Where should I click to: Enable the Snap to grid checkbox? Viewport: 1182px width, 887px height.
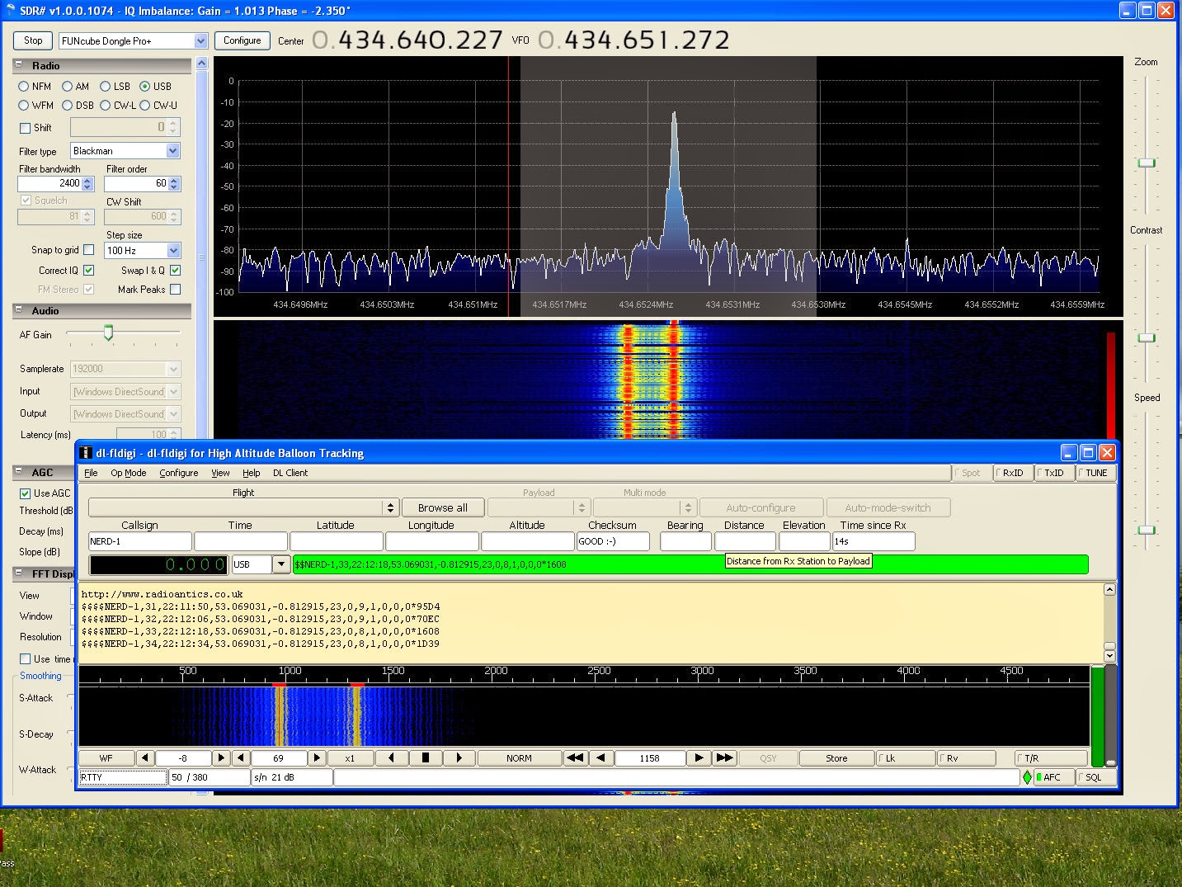(89, 250)
